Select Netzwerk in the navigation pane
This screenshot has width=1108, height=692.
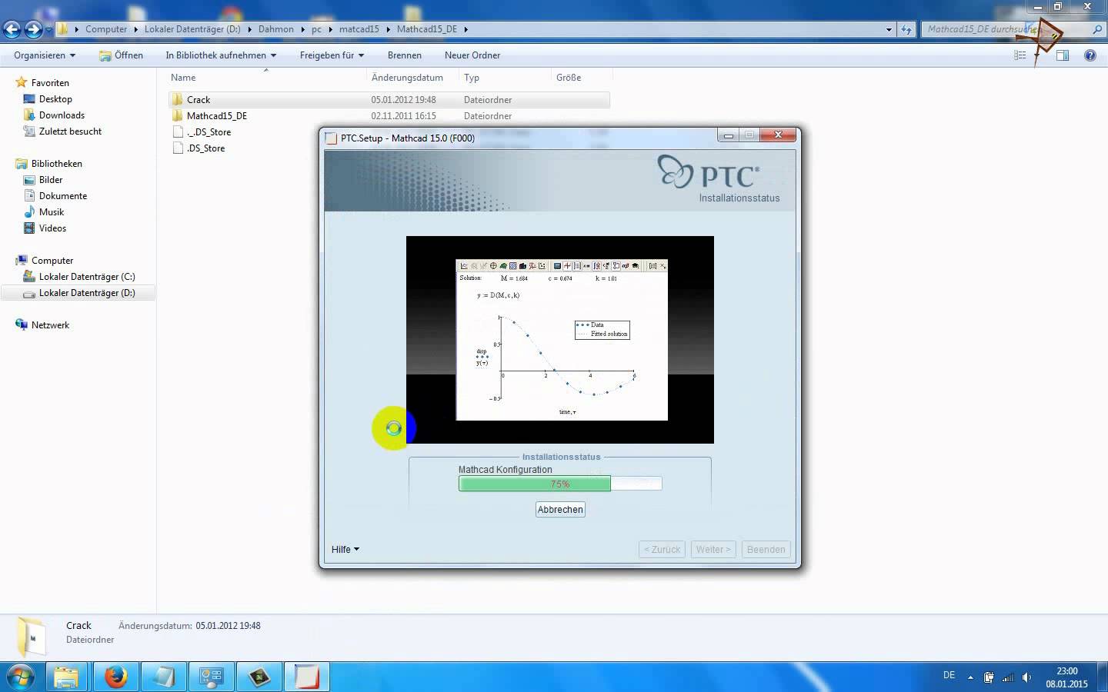(50, 325)
